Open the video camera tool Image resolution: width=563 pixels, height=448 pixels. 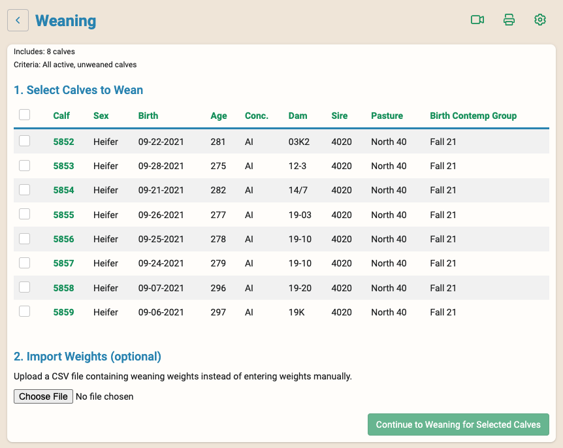coord(477,20)
